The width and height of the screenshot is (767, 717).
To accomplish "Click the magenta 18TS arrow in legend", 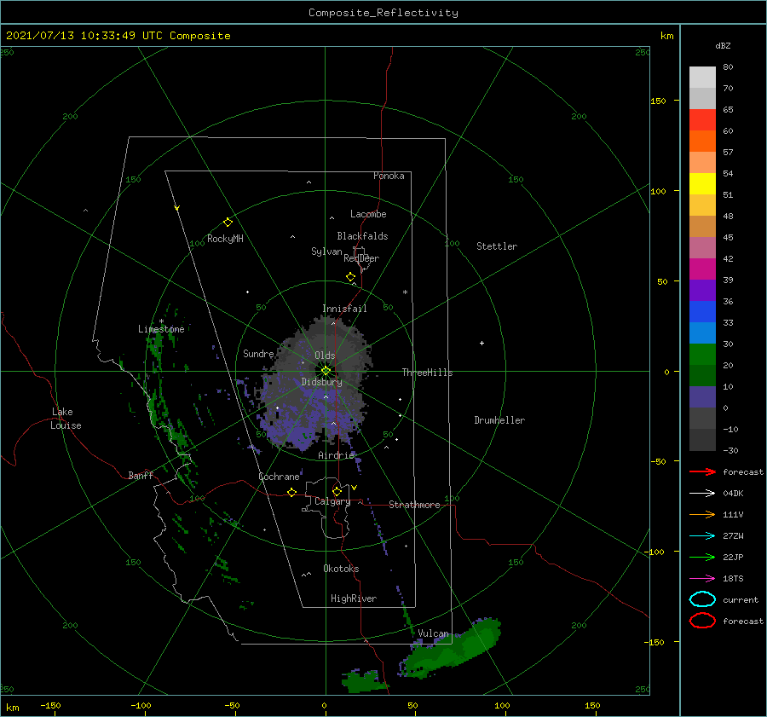I will (702, 579).
